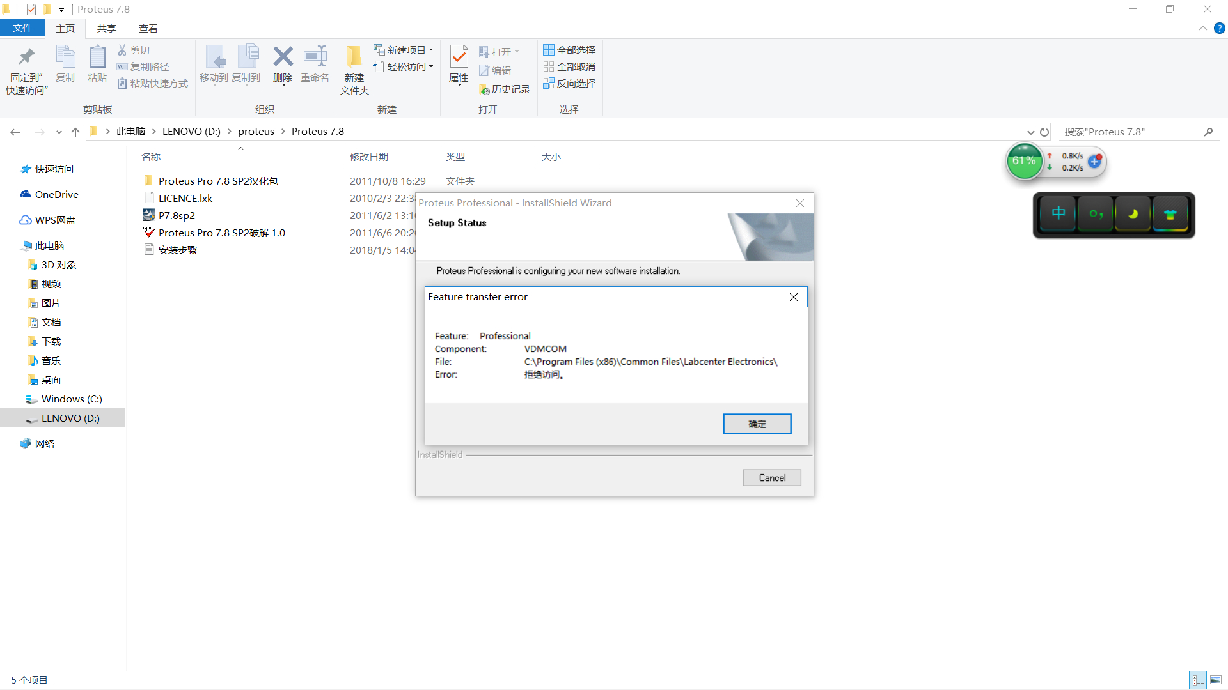Open the Share (共享) ribbon tab

[106, 28]
